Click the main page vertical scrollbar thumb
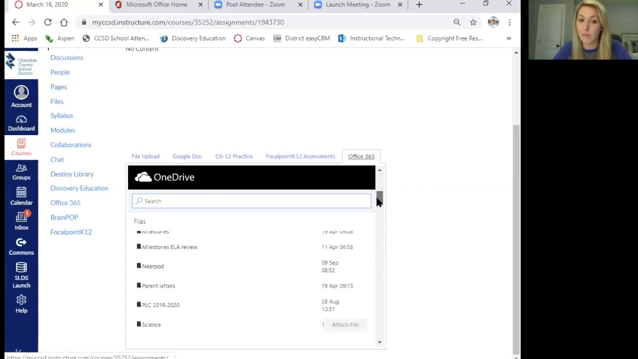The image size is (638, 359). point(516,238)
